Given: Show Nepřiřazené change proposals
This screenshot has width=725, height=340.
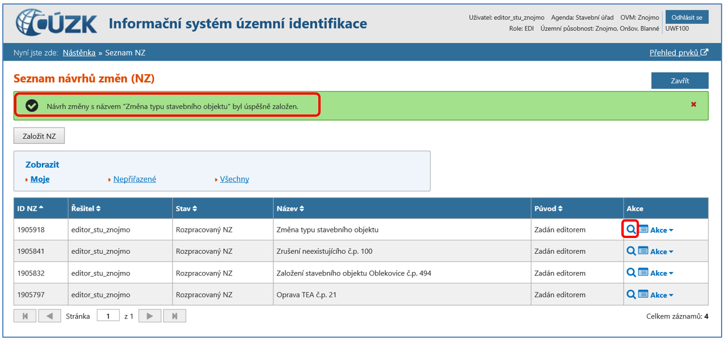Looking at the screenshot, I should [x=134, y=179].
